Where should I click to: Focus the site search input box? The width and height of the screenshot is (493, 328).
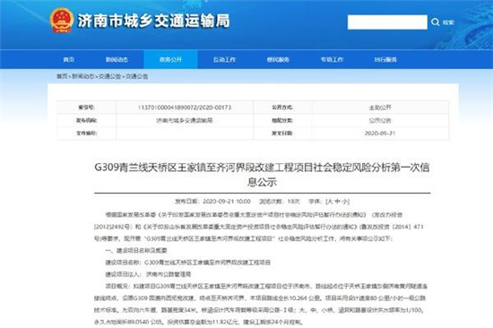tap(387, 22)
